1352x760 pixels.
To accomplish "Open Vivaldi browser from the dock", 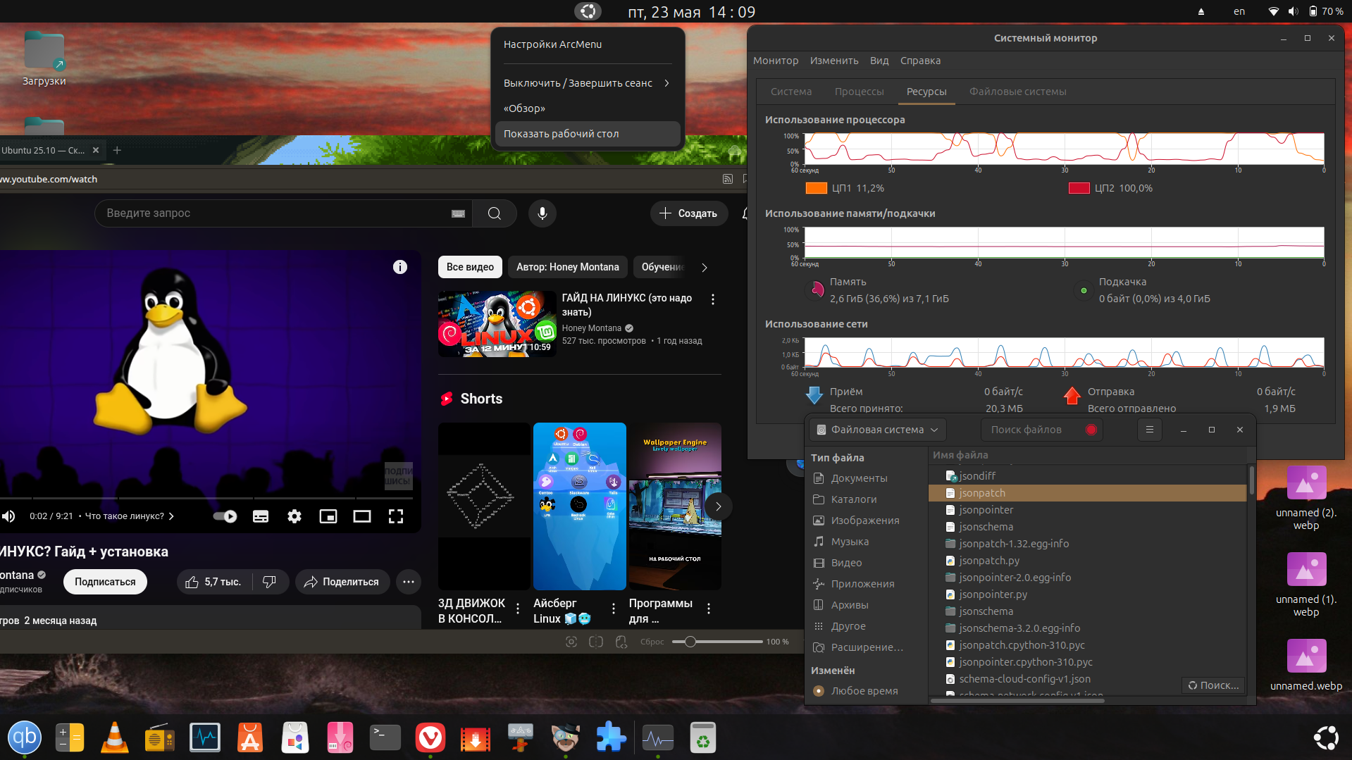I will point(430,737).
